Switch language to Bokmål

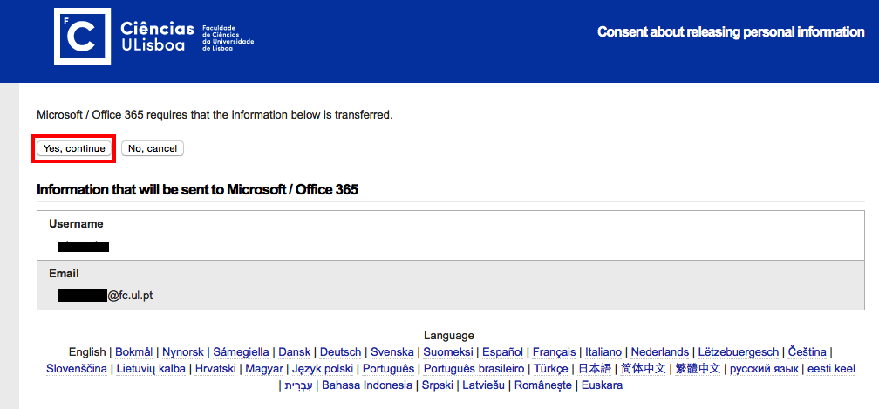(134, 351)
